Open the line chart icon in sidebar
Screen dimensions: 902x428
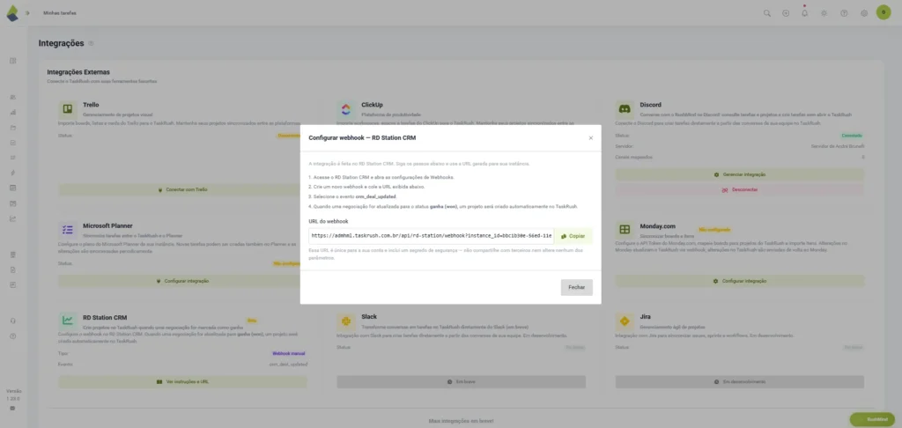(x=12, y=218)
